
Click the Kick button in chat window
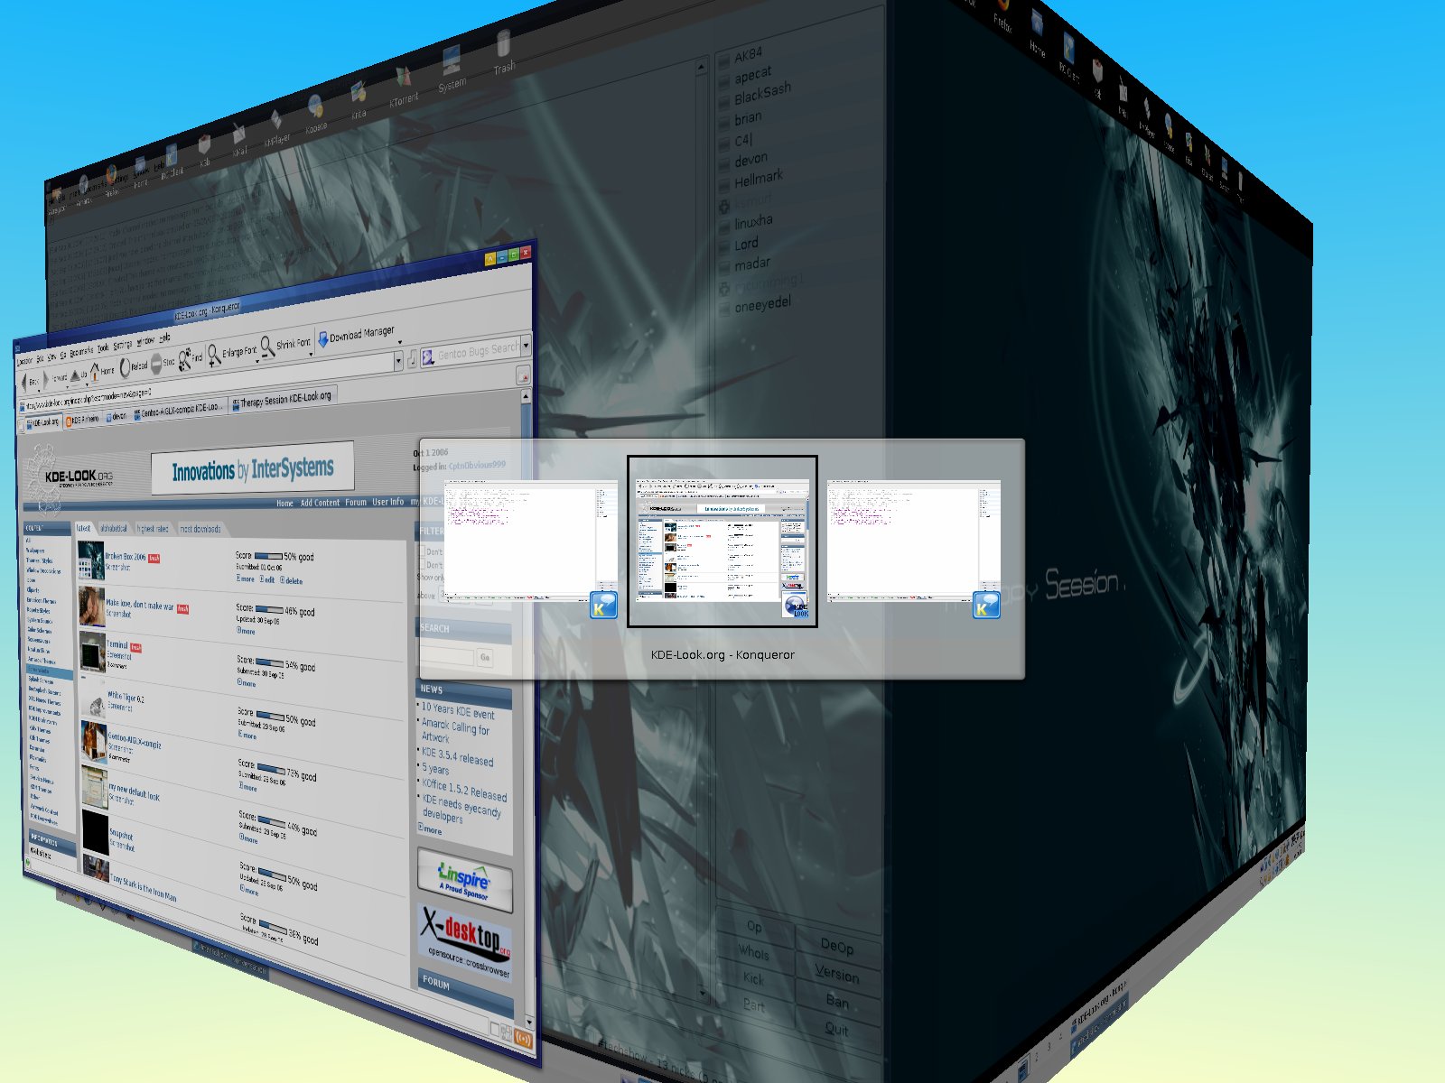point(753,979)
